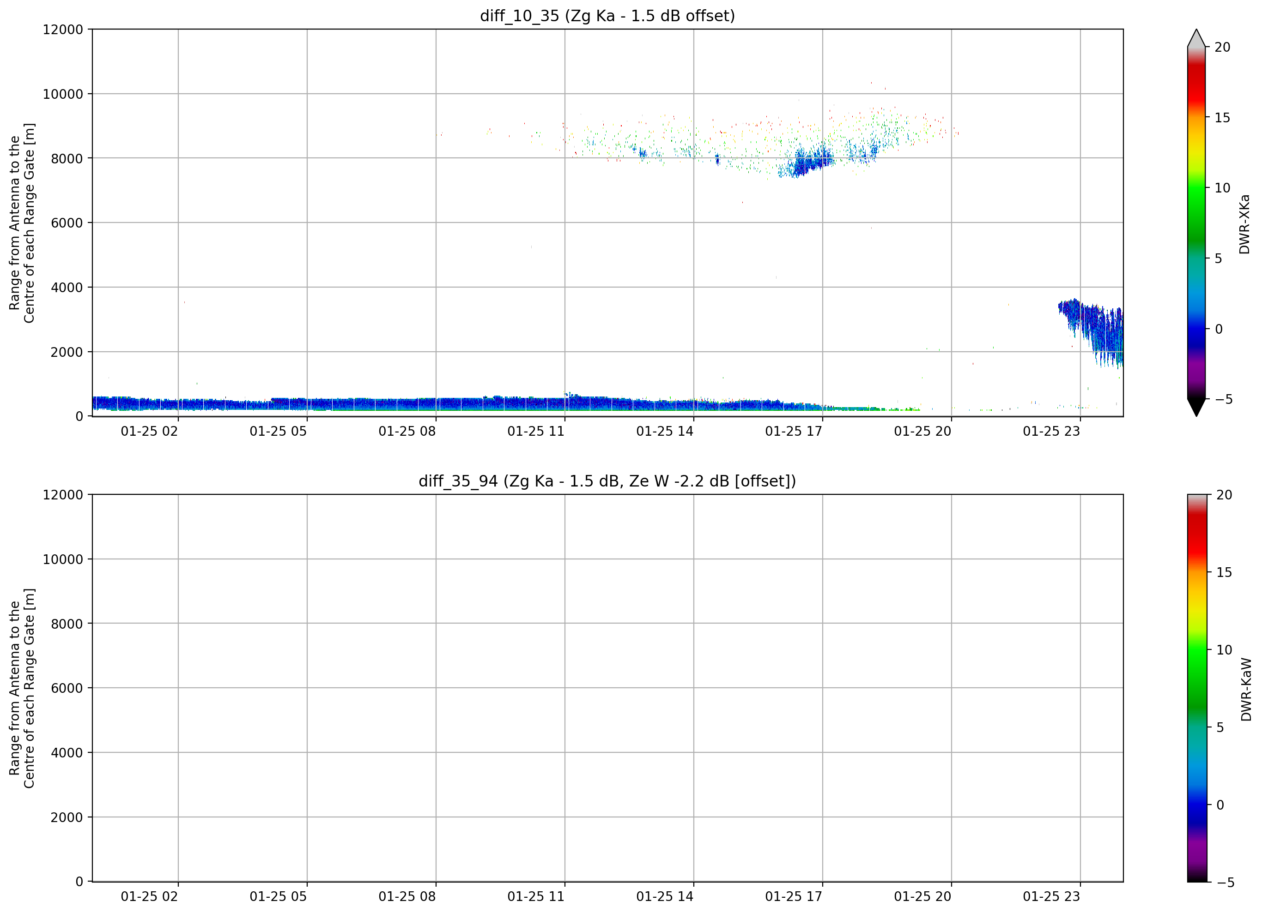The height and width of the screenshot is (913, 1262).
Task: Click the 10000 y-tick in the diff_35_94 plot
Action: pyautogui.click(x=63, y=559)
